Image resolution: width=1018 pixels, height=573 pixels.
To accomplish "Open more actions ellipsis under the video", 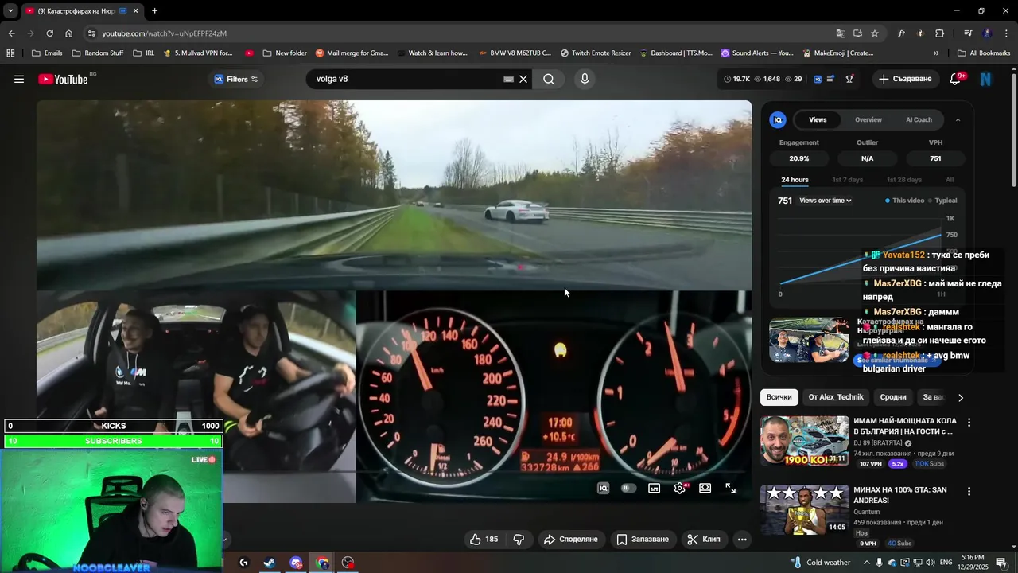I will [742, 539].
